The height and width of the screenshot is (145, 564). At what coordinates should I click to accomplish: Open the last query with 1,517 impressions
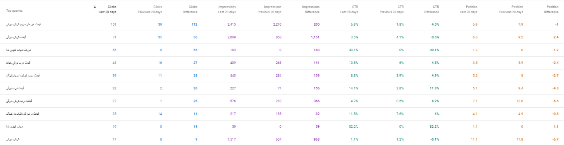pos(282,139)
